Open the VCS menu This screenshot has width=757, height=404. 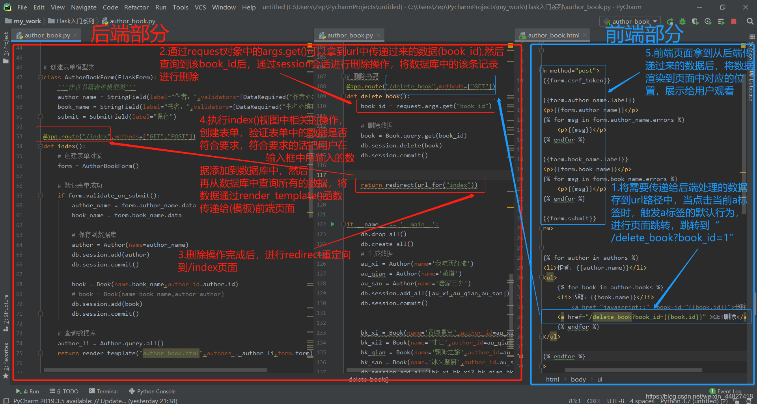click(x=200, y=7)
